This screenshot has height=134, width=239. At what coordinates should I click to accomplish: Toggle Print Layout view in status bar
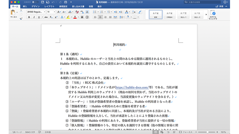pyautogui.click(x=156, y=132)
